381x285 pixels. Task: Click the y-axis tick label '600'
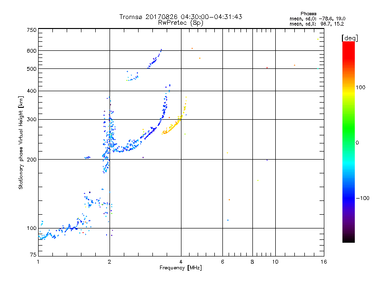tap(31, 51)
